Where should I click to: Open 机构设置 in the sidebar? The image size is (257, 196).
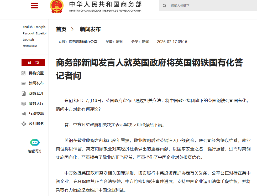tap(36, 73)
